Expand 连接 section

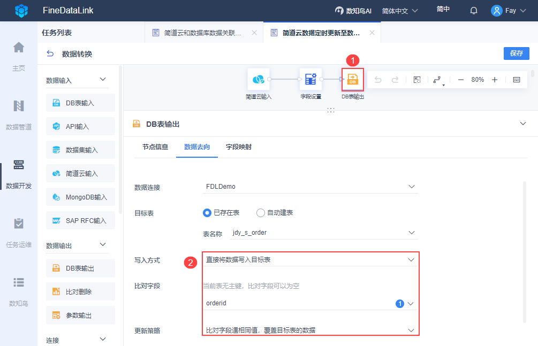click(x=103, y=339)
